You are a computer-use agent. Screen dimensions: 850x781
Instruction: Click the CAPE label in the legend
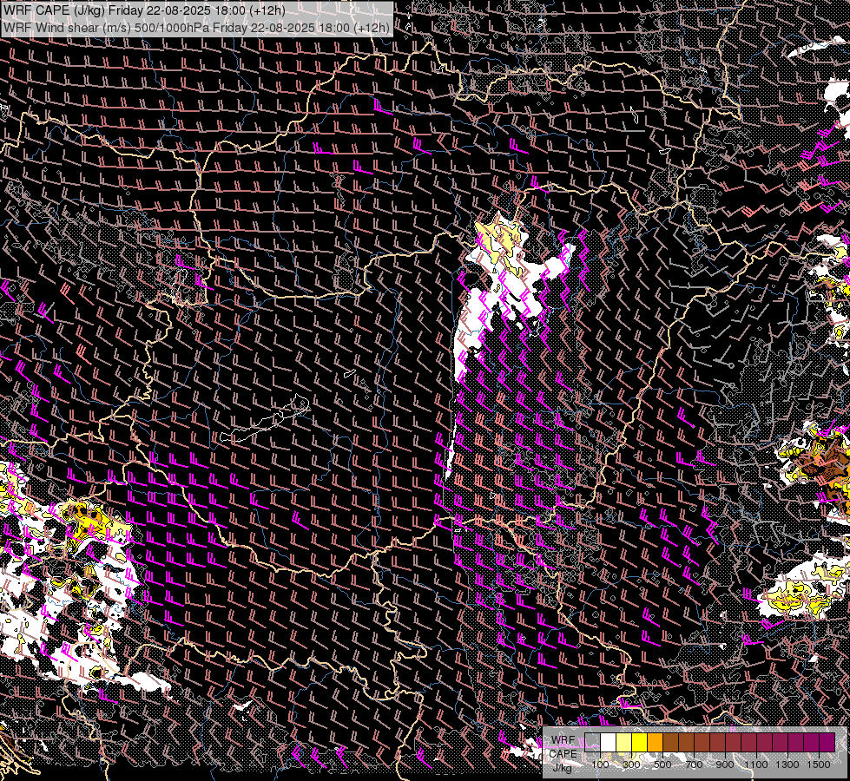[563, 754]
